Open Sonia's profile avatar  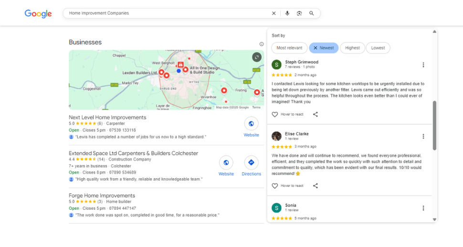click(x=277, y=208)
